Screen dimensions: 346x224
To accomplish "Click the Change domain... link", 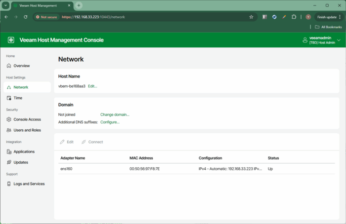I will [x=115, y=114].
